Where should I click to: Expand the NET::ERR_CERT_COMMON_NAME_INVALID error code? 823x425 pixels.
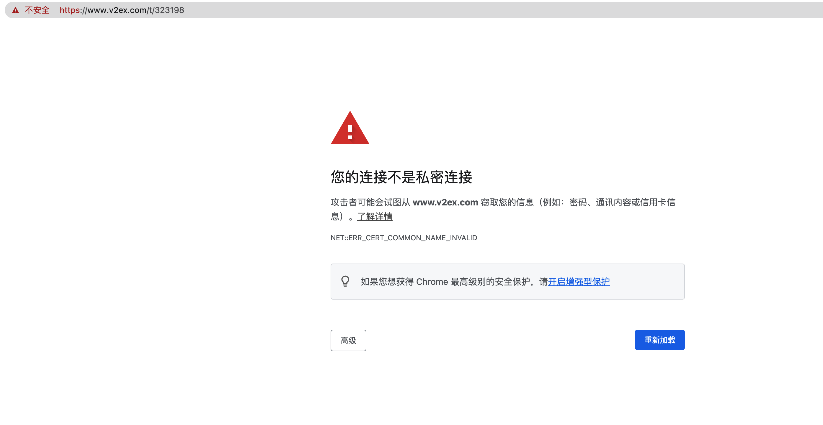pyautogui.click(x=404, y=238)
